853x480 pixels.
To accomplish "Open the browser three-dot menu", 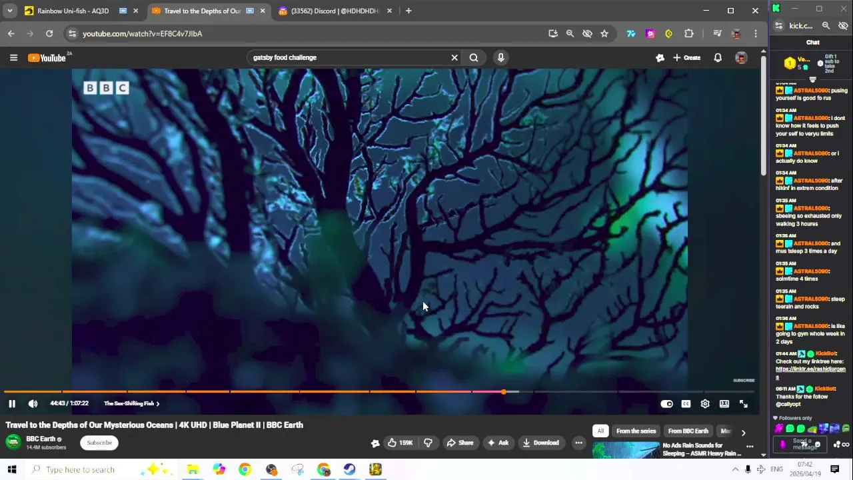I will (756, 33).
